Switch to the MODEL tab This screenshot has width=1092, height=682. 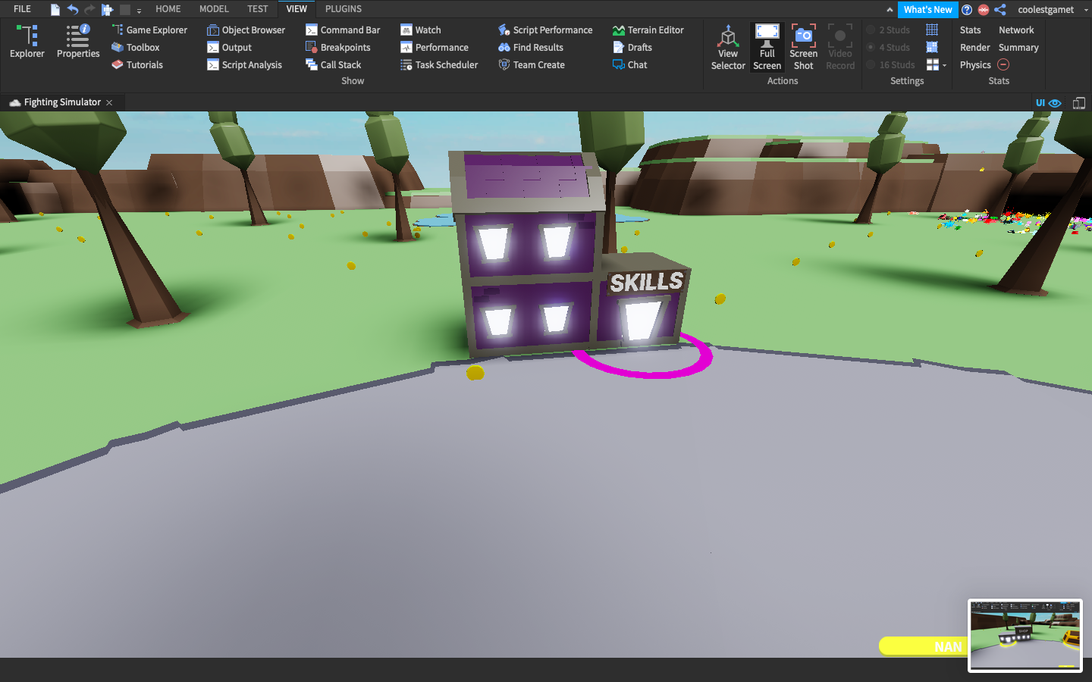point(214,9)
